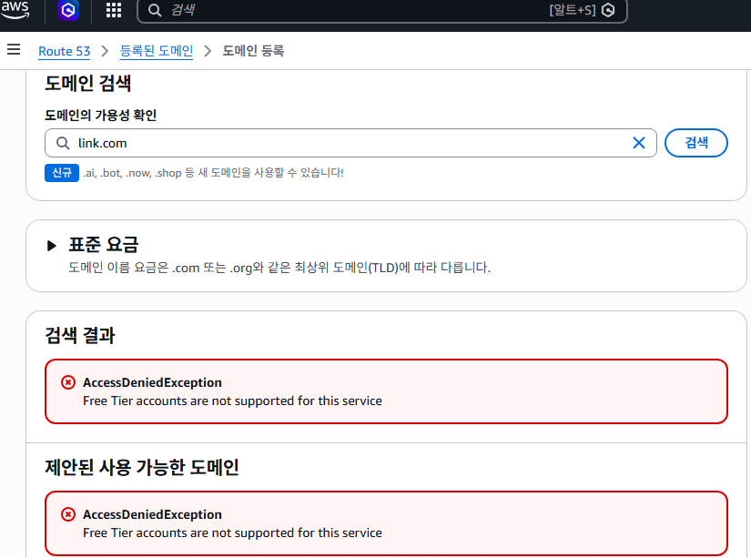The image size is (751, 558).
Task: Open the services grid menu
Action: click(x=114, y=10)
